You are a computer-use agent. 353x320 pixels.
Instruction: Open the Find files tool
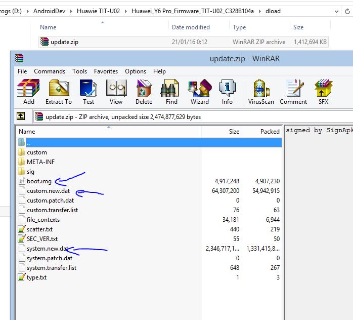pos(171,92)
